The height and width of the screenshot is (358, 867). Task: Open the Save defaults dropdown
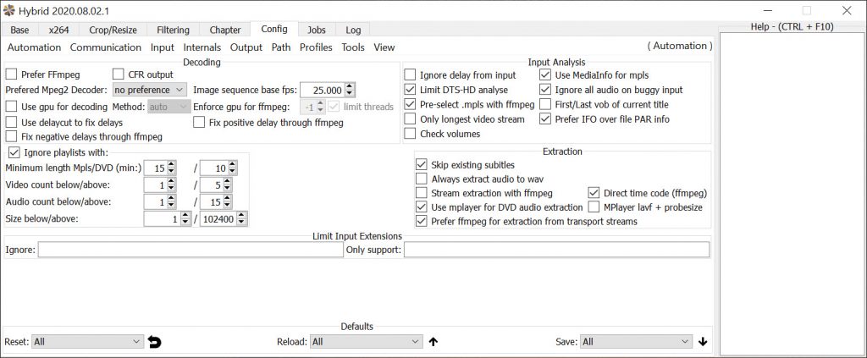636,342
